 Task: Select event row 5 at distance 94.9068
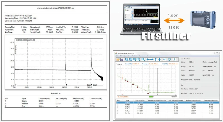pyautogui.click(x=168, y=111)
